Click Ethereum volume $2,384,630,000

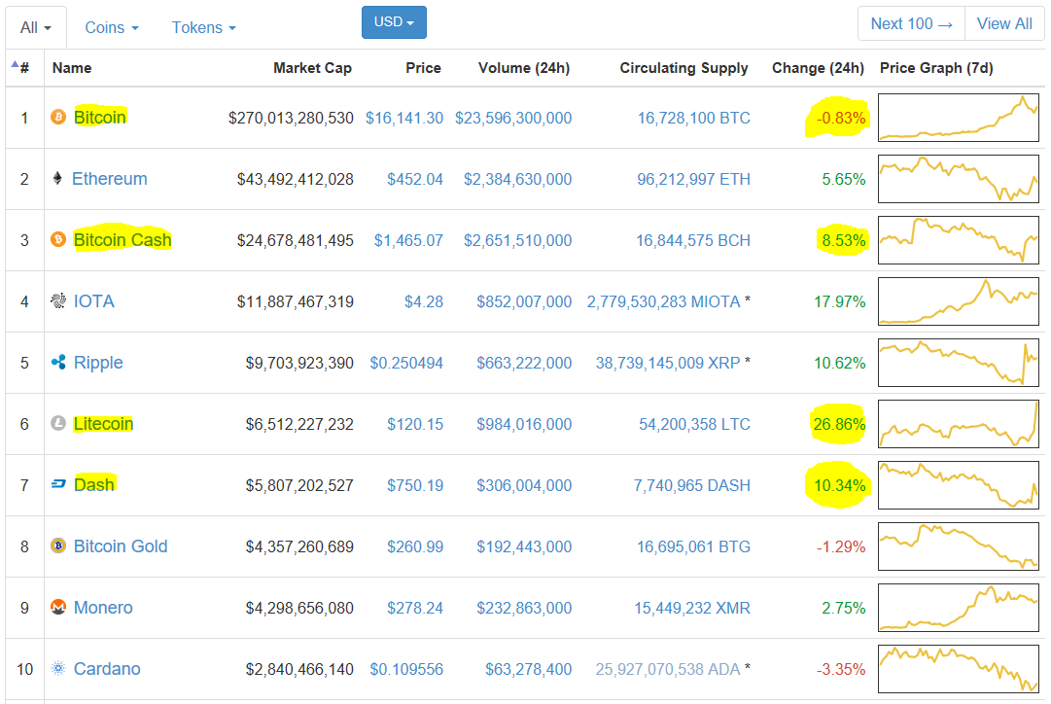click(517, 179)
